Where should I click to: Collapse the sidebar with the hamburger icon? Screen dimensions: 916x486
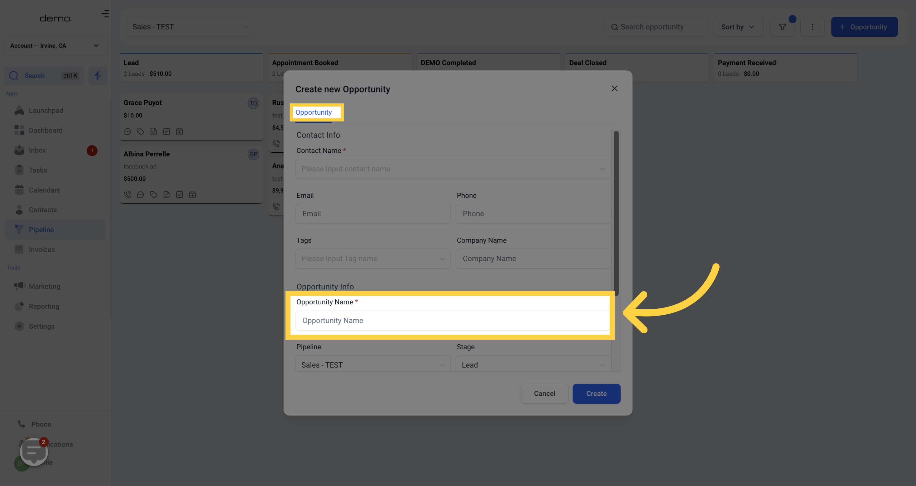[105, 14]
